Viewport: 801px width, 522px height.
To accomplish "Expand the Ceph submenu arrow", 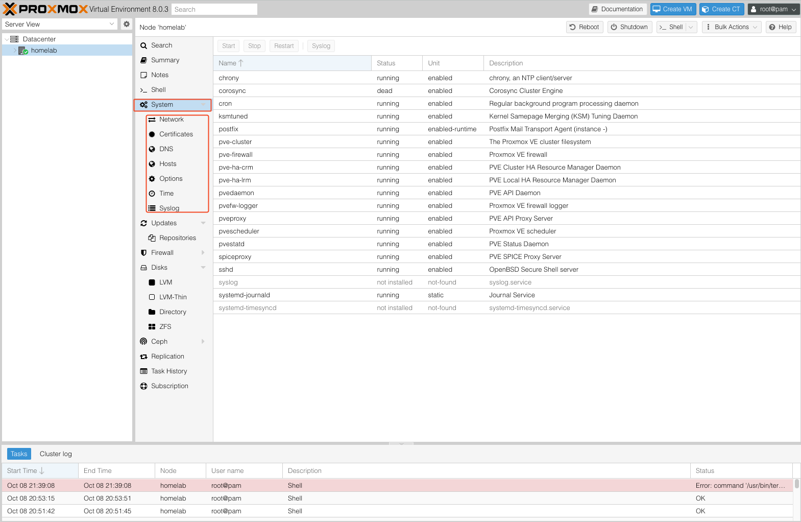I will tap(203, 342).
